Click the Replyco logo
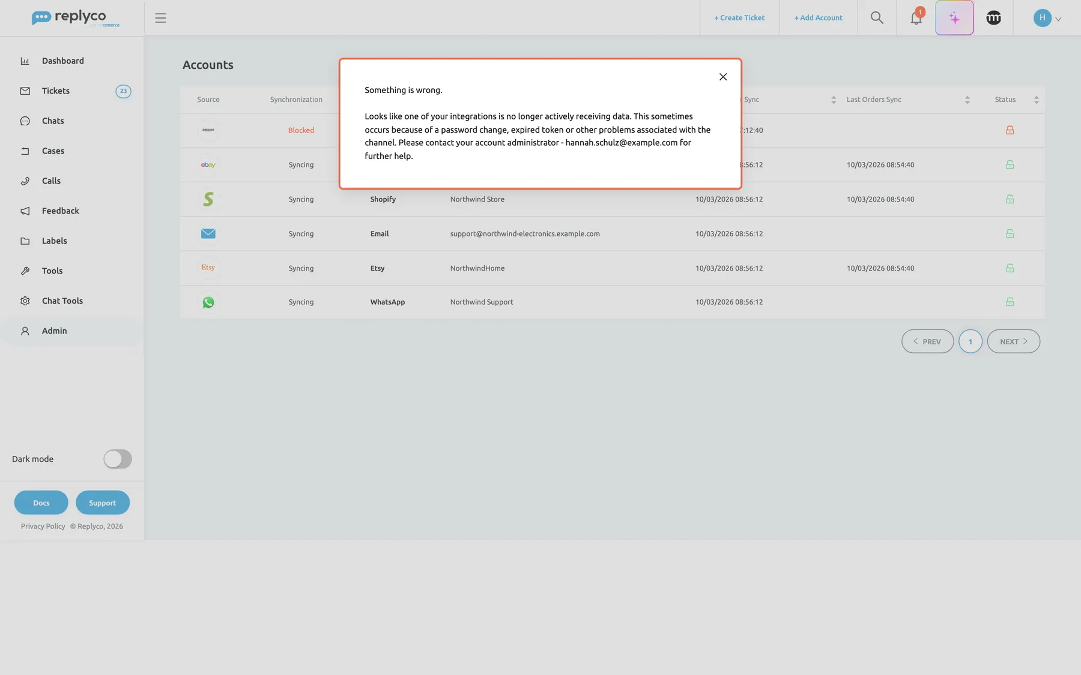Image resolution: width=1081 pixels, height=675 pixels. coord(76,18)
